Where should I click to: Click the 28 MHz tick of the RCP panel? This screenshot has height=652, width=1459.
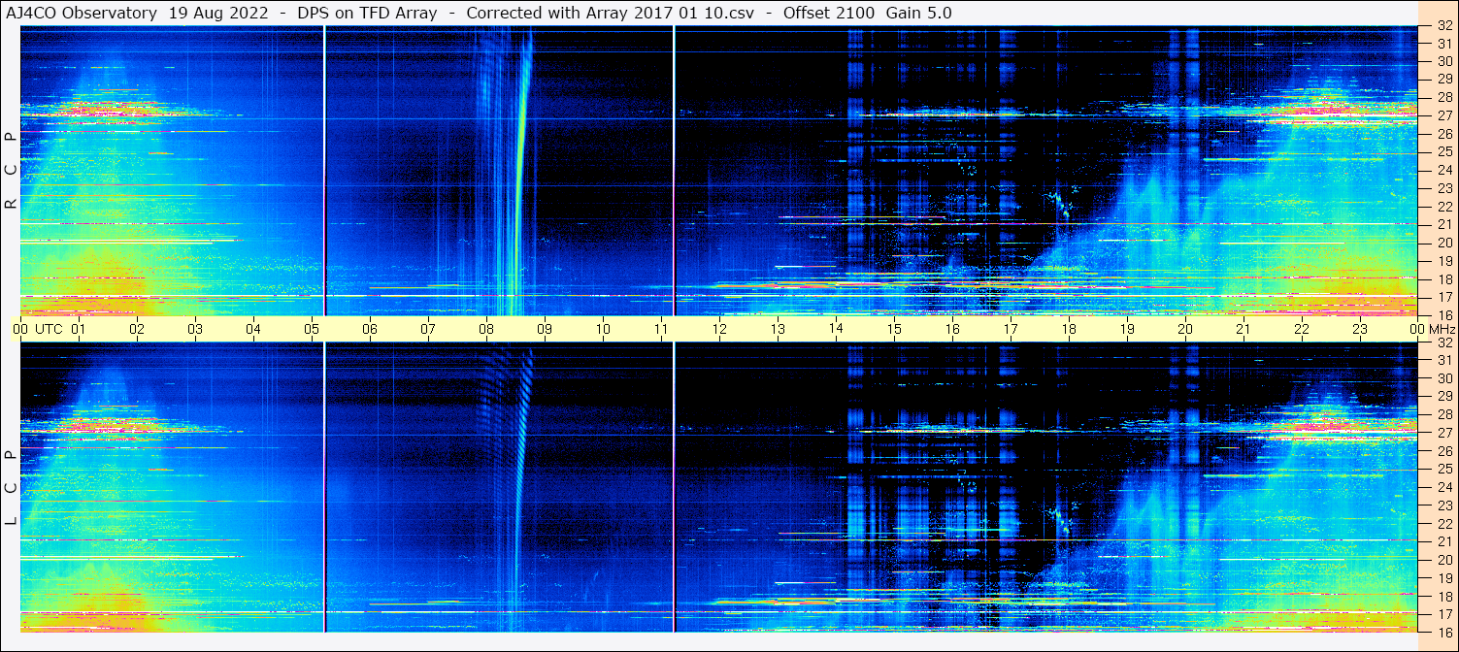1443,97
